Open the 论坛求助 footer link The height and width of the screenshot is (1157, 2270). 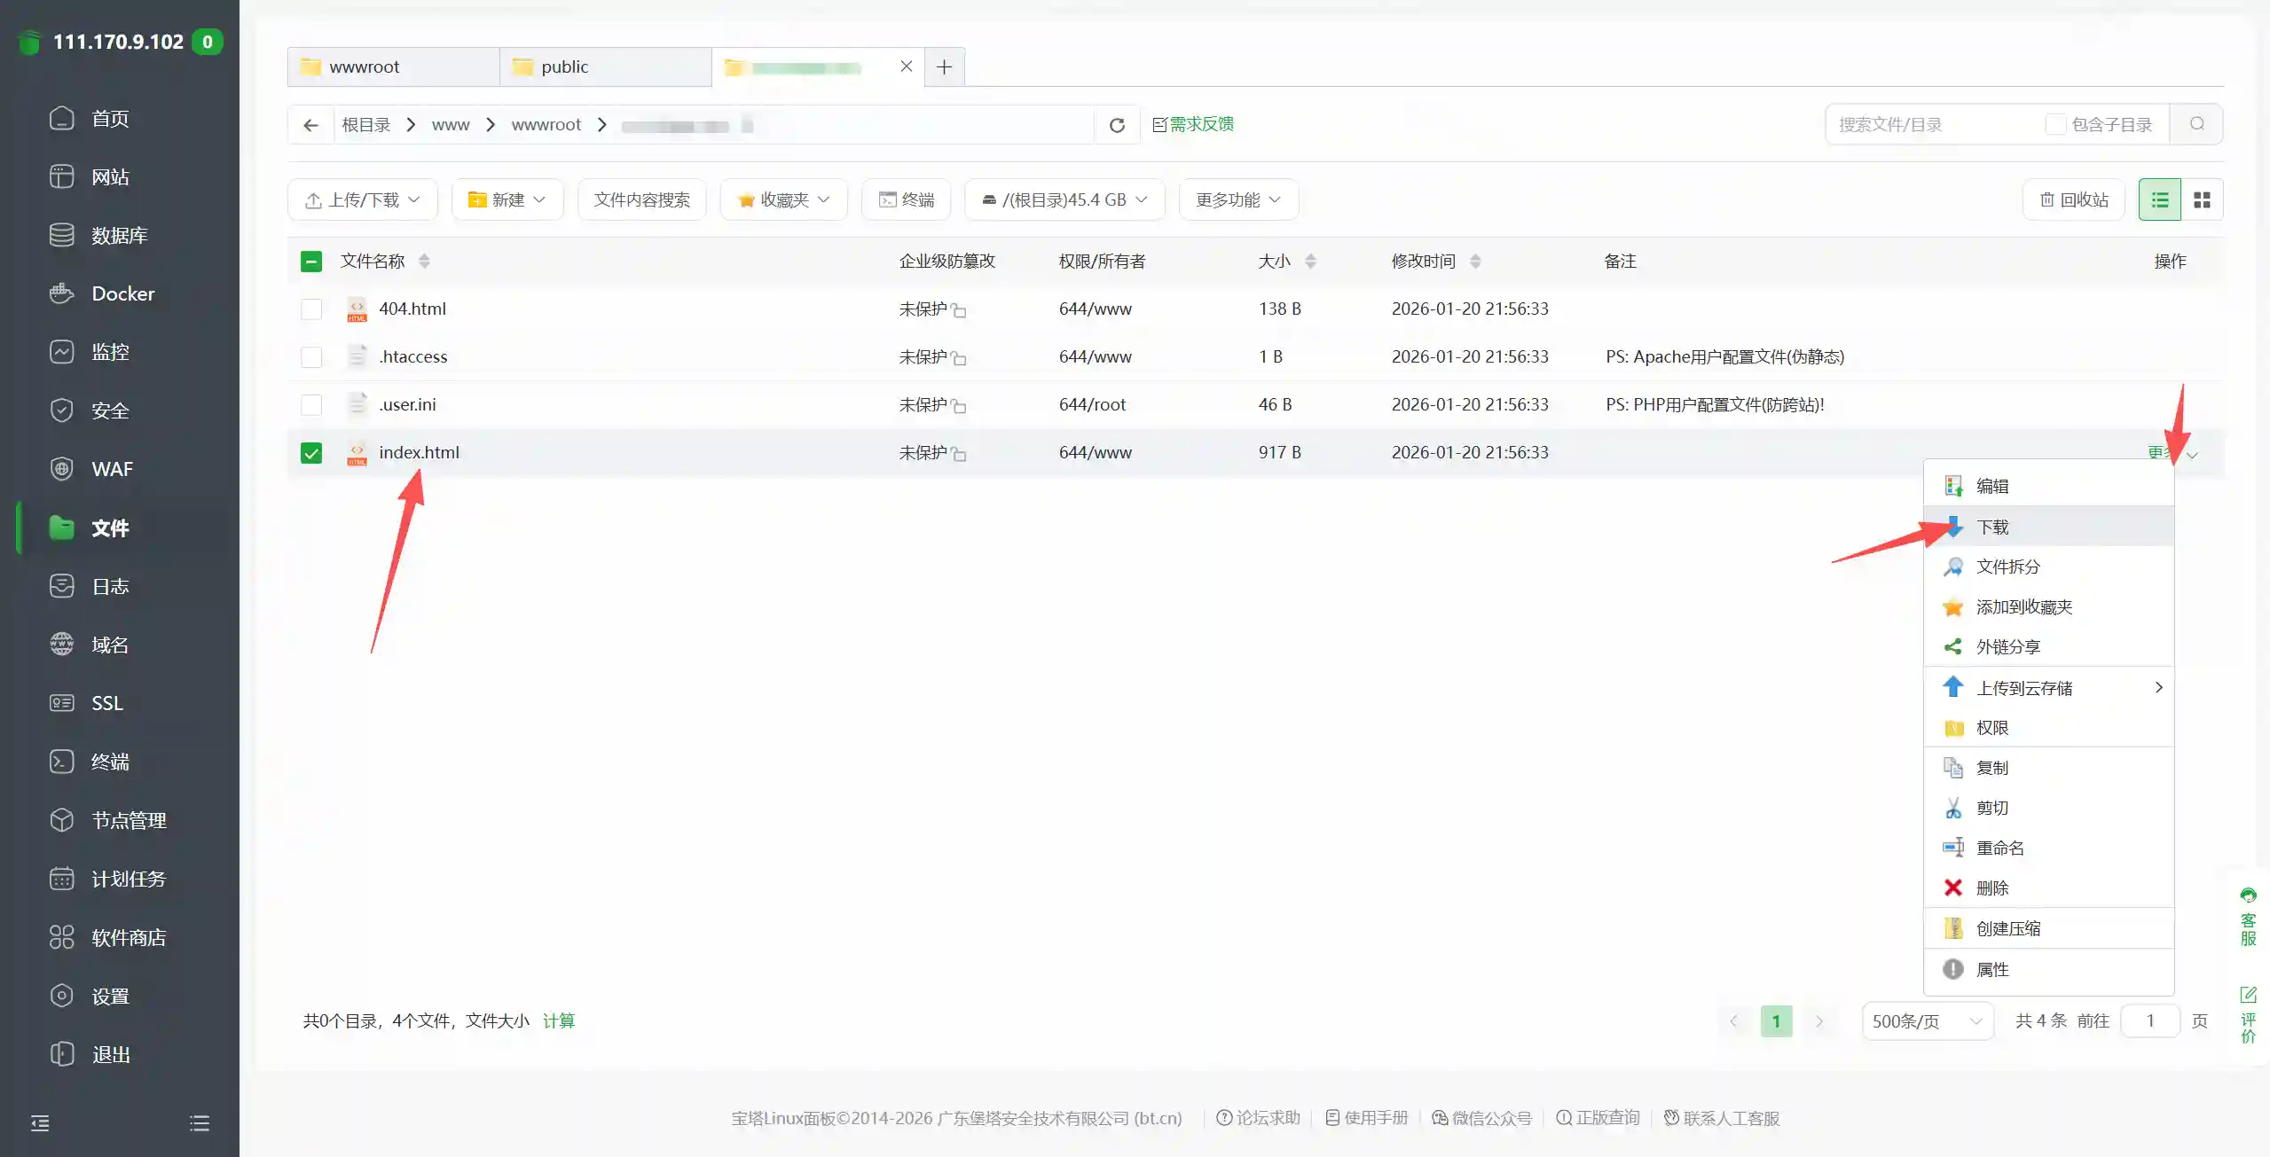(x=1258, y=1118)
